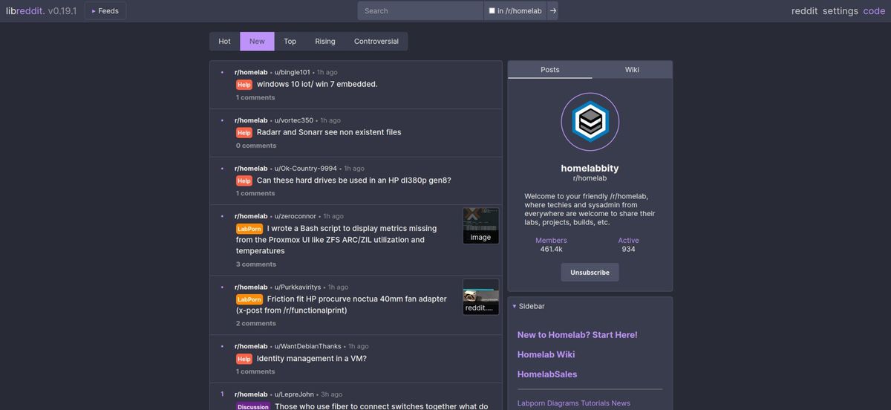
Task: Collapse the Sidebar section
Action: click(x=529, y=306)
